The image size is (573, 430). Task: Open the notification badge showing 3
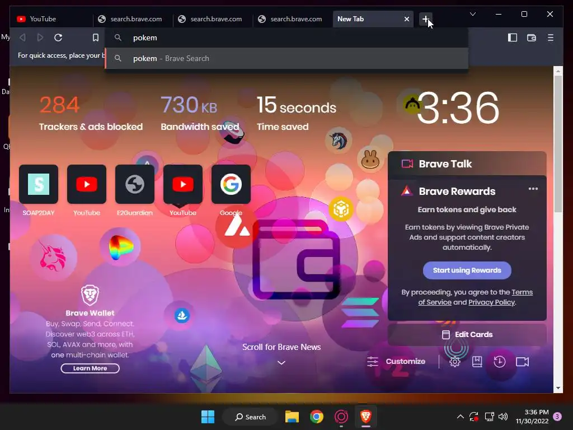pos(557,417)
